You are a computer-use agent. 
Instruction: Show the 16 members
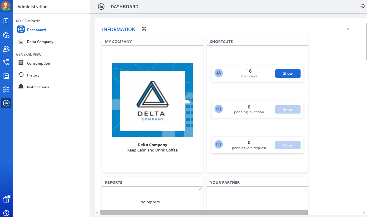(287, 74)
